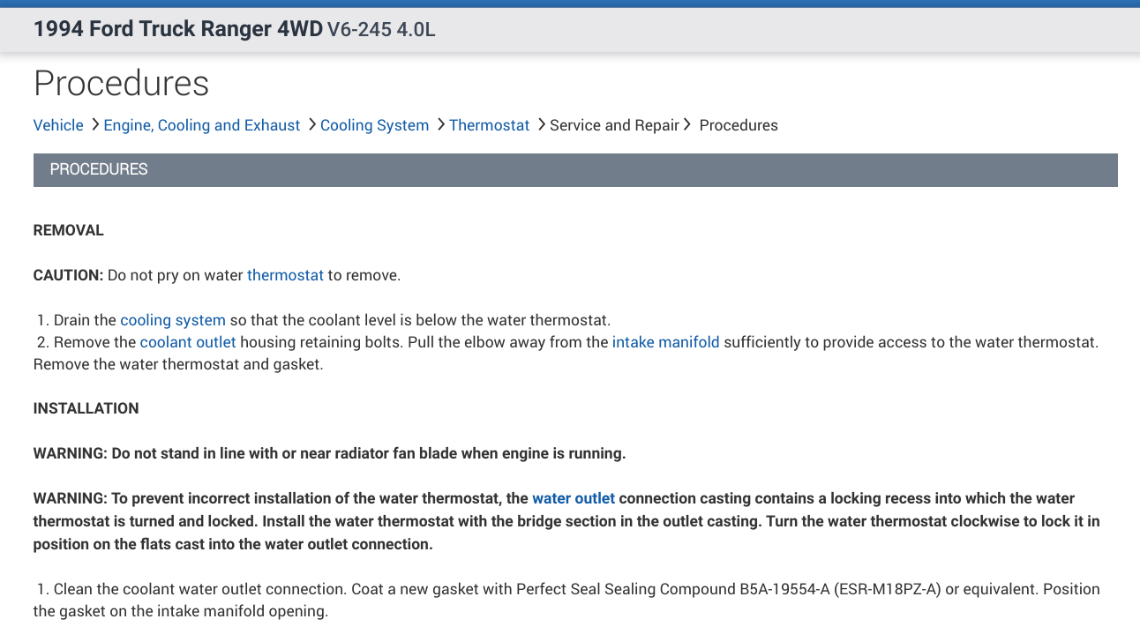Click the 1994 Ford Truck Ranger 4WD title
The width and height of the screenshot is (1140, 634).
pos(177,29)
